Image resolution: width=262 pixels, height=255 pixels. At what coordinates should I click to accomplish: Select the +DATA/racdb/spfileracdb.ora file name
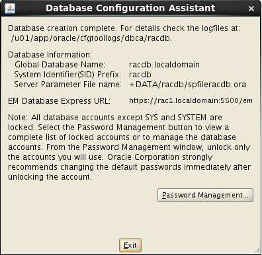187,85
